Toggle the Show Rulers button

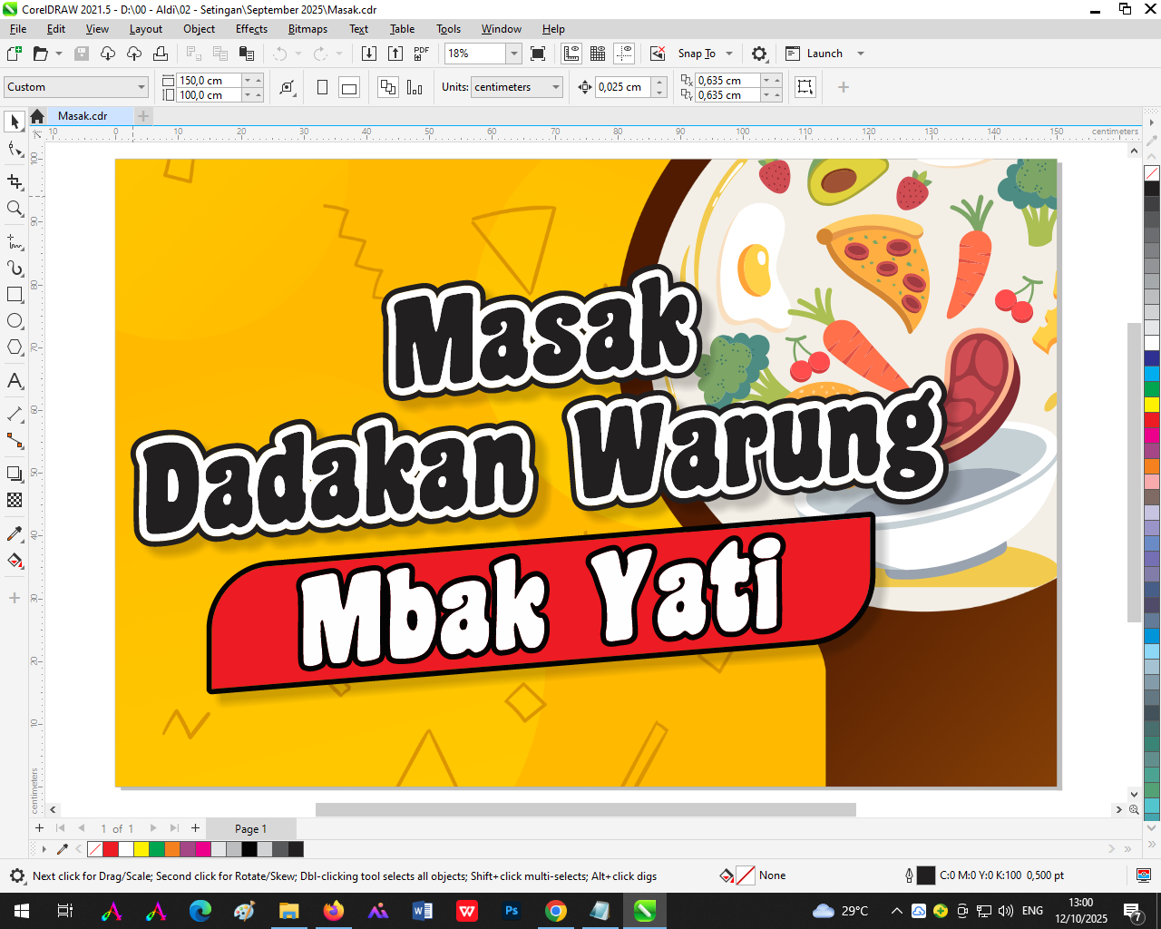(x=571, y=54)
